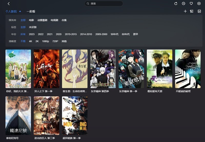Filter by year 2022
Viewport: 205px width, 142px height.
41,34
